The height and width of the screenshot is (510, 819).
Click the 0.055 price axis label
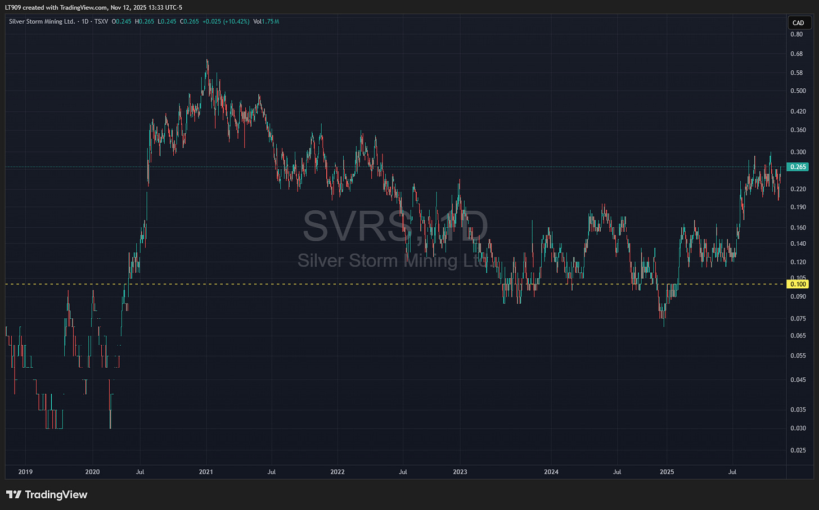coord(798,355)
